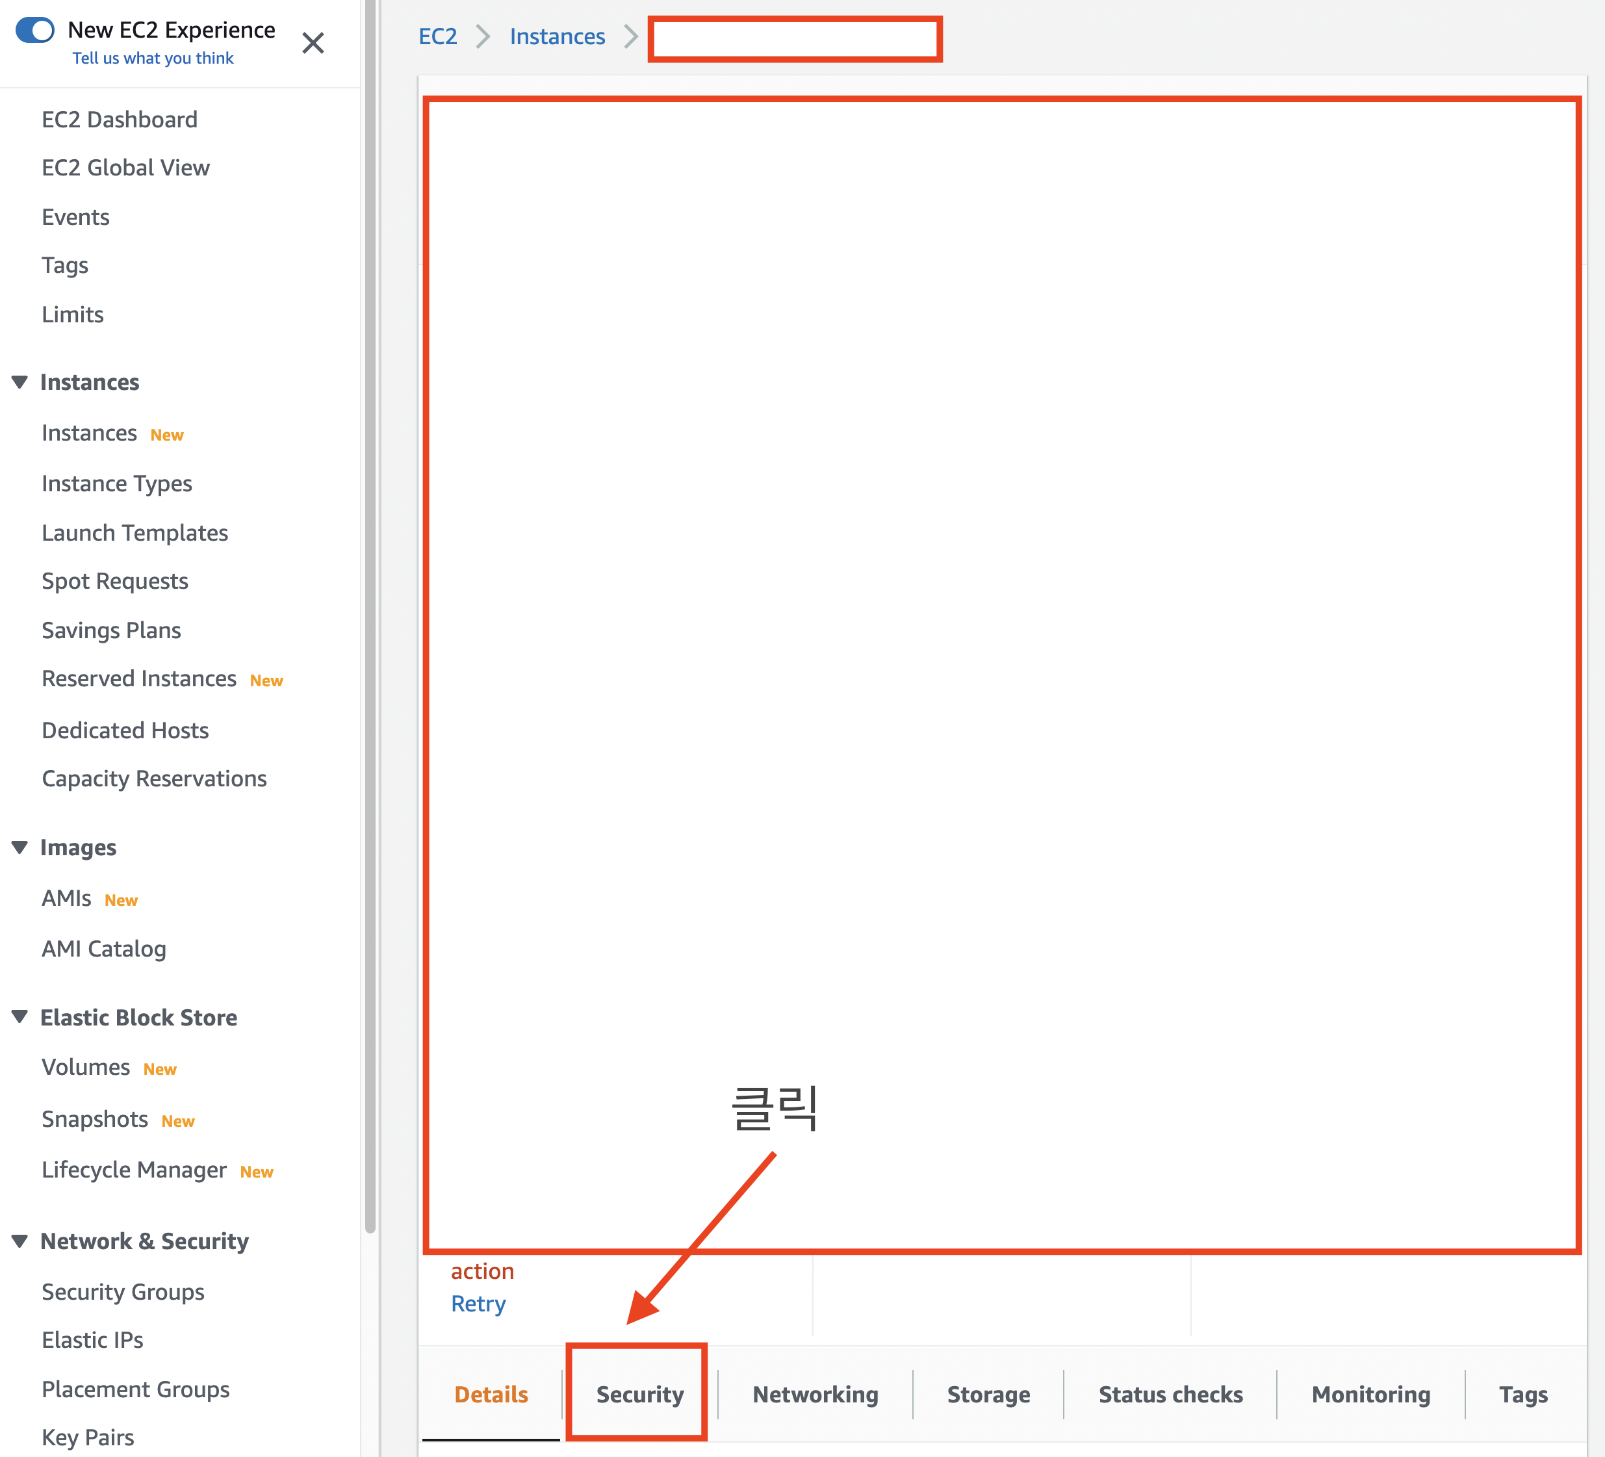Screen dimensions: 1605x1457
Task: Collapse the Network & Security section
Action: (x=20, y=1241)
